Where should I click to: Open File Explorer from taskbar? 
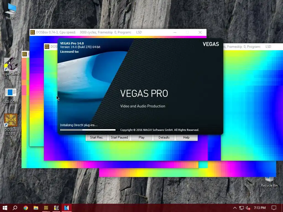tap(36, 208)
